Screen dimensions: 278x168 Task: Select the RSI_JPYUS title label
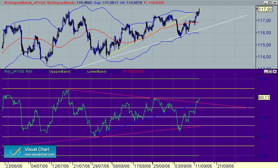tap(14, 72)
